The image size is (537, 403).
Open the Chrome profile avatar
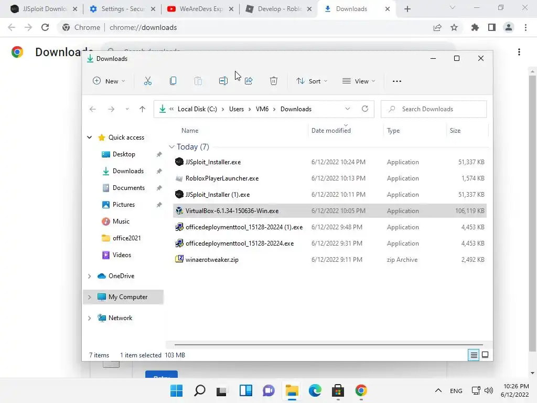coord(509,27)
